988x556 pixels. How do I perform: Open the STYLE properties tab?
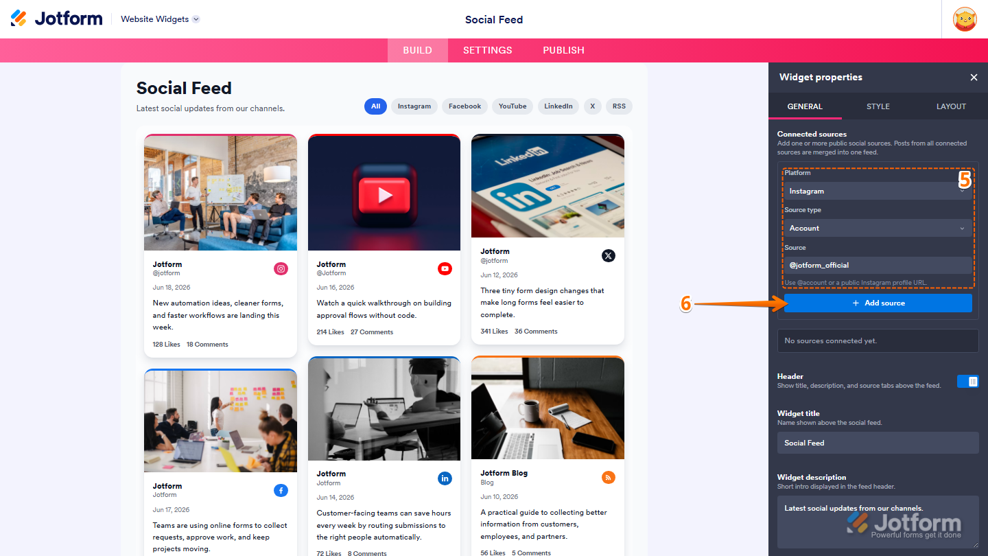878,106
